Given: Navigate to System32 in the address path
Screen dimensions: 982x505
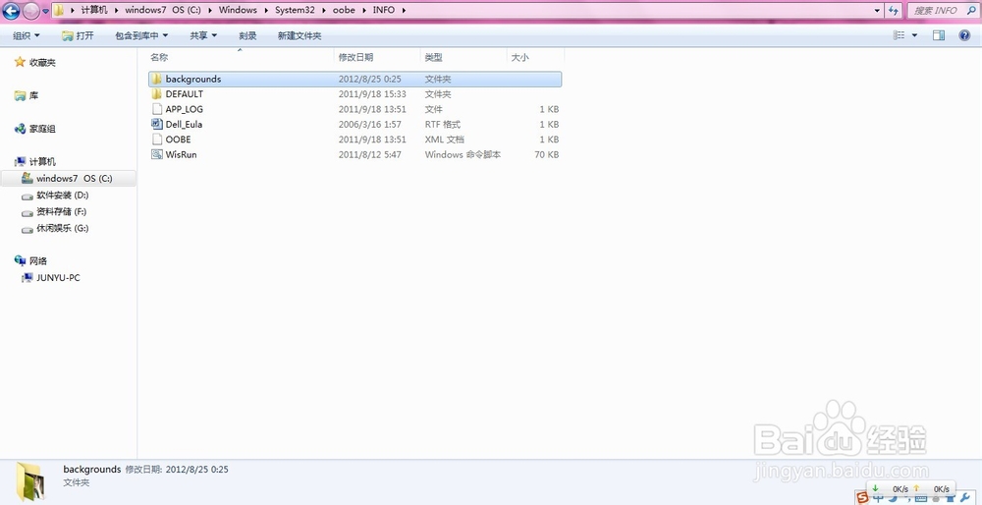Looking at the screenshot, I should point(296,10).
